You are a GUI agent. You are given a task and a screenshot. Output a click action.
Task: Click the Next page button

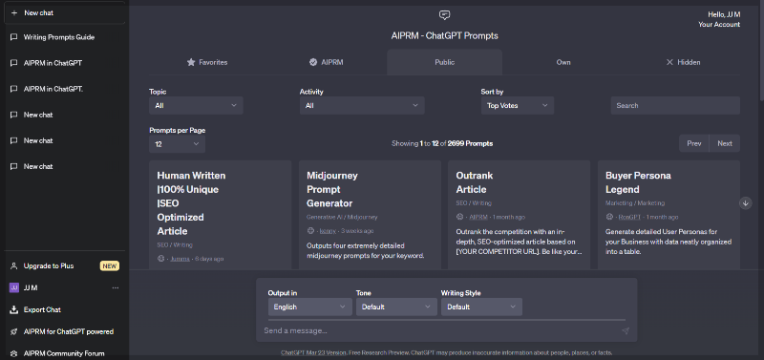(x=725, y=143)
